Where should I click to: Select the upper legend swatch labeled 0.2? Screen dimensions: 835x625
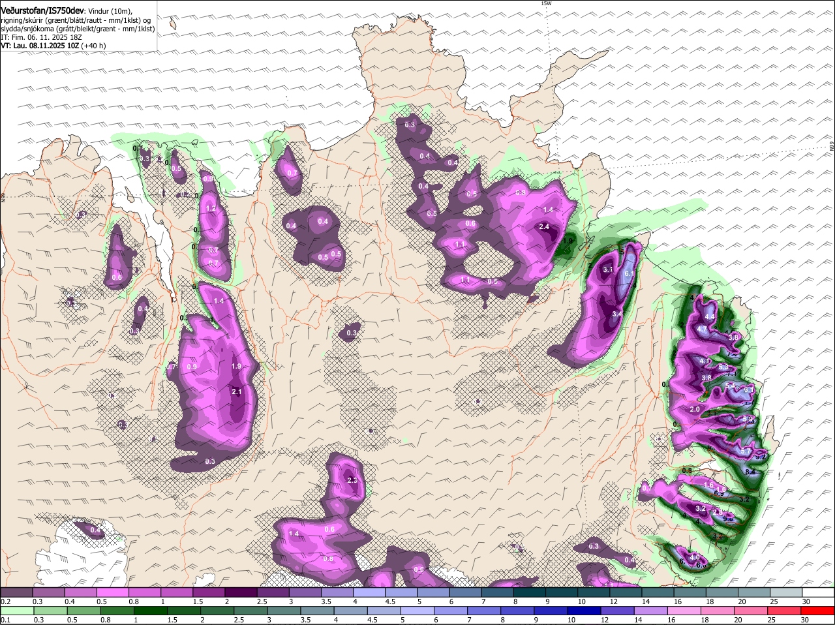[16, 592]
